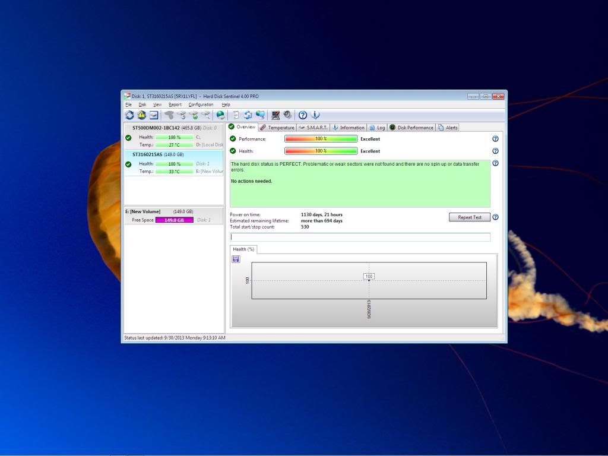Image resolution: width=608 pixels, height=456 pixels.
Task: Open the Configuration menu
Action: pos(201,104)
